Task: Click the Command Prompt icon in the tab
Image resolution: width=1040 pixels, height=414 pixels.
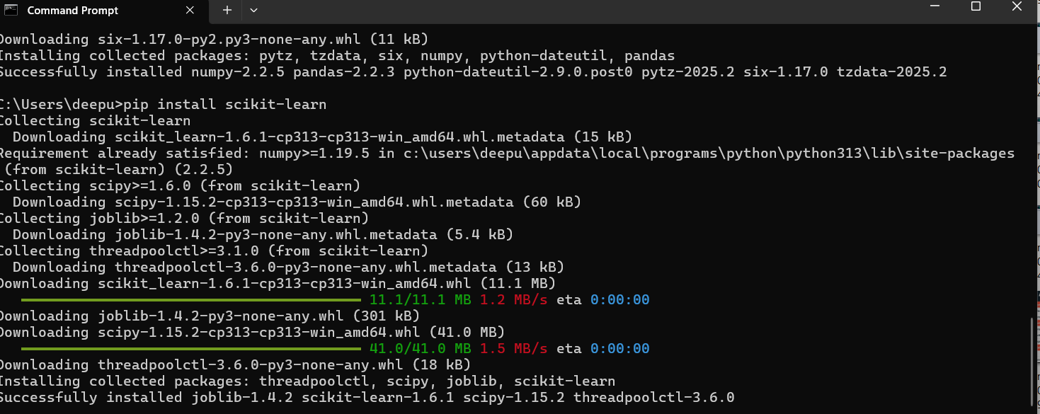Action: 11,10
